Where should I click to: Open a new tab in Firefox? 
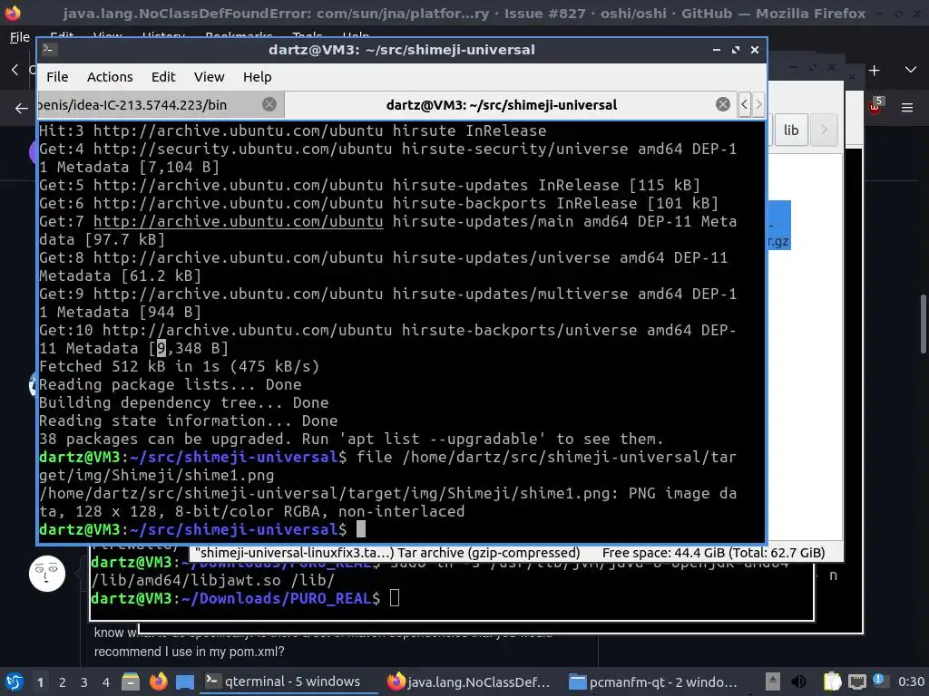(x=874, y=71)
